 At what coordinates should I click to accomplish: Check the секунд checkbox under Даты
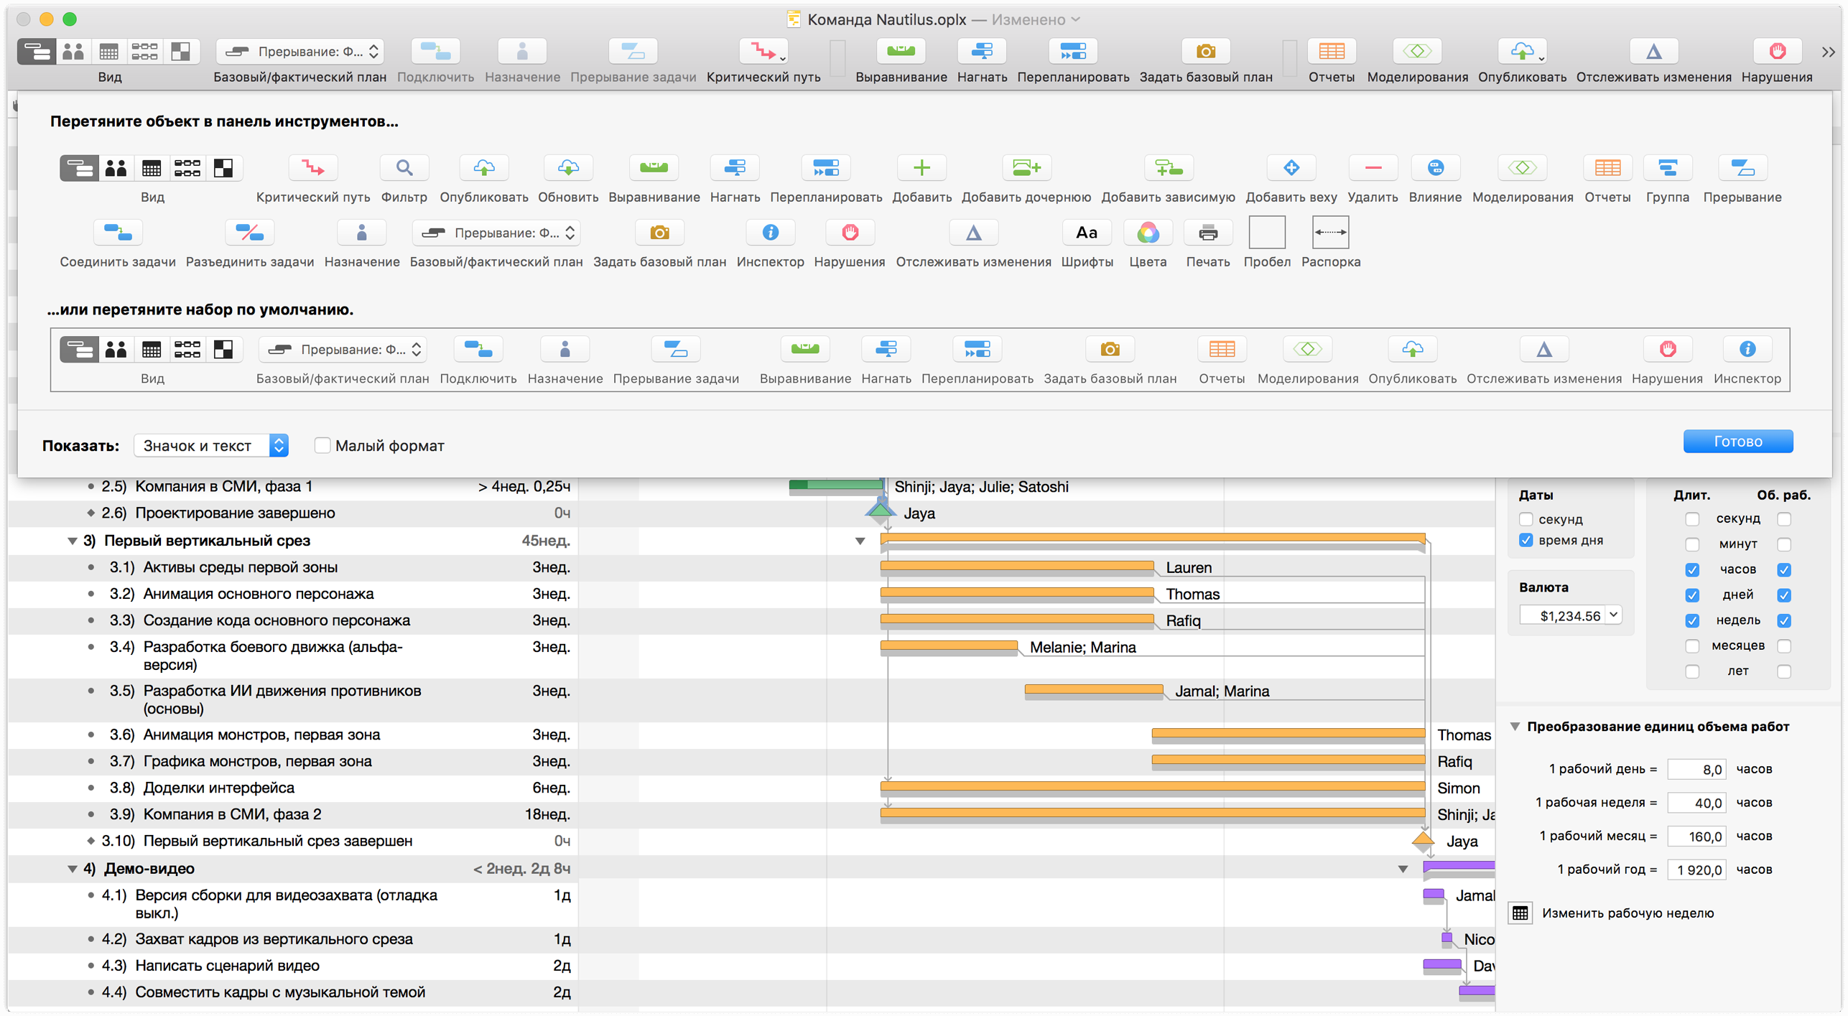(1526, 519)
